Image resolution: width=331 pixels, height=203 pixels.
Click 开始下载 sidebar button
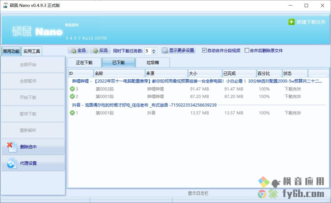33,98
